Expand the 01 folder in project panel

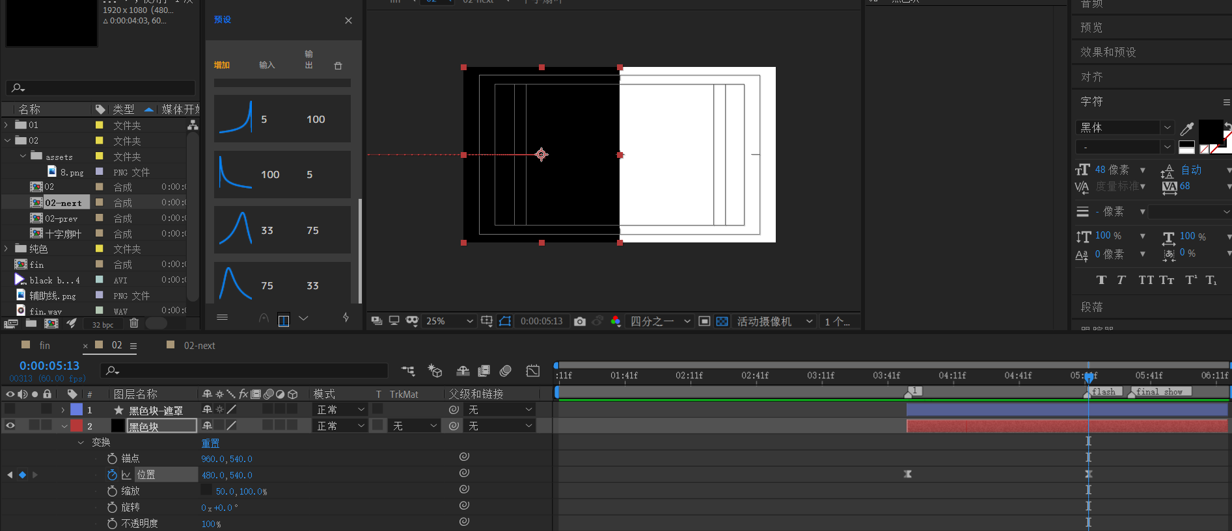(7, 124)
